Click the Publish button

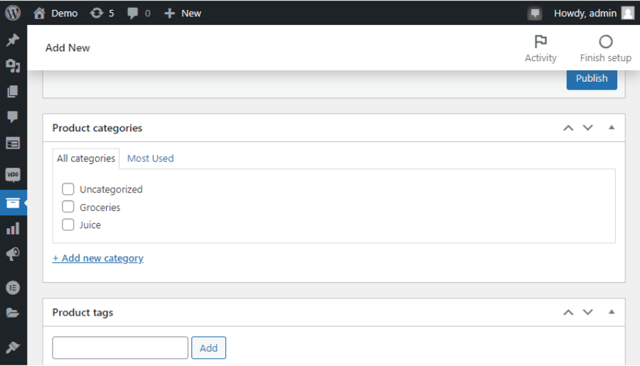click(x=592, y=78)
